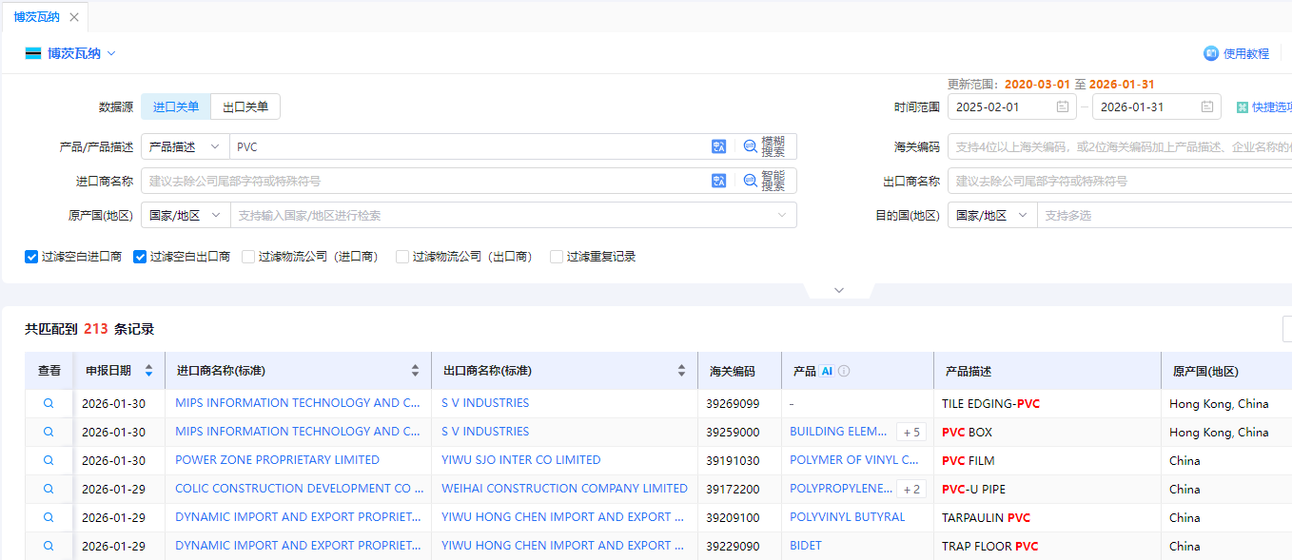1292x560 pixels.
Task: Click the 快捷选项 quick options icon
Action: pos(1242,107)
